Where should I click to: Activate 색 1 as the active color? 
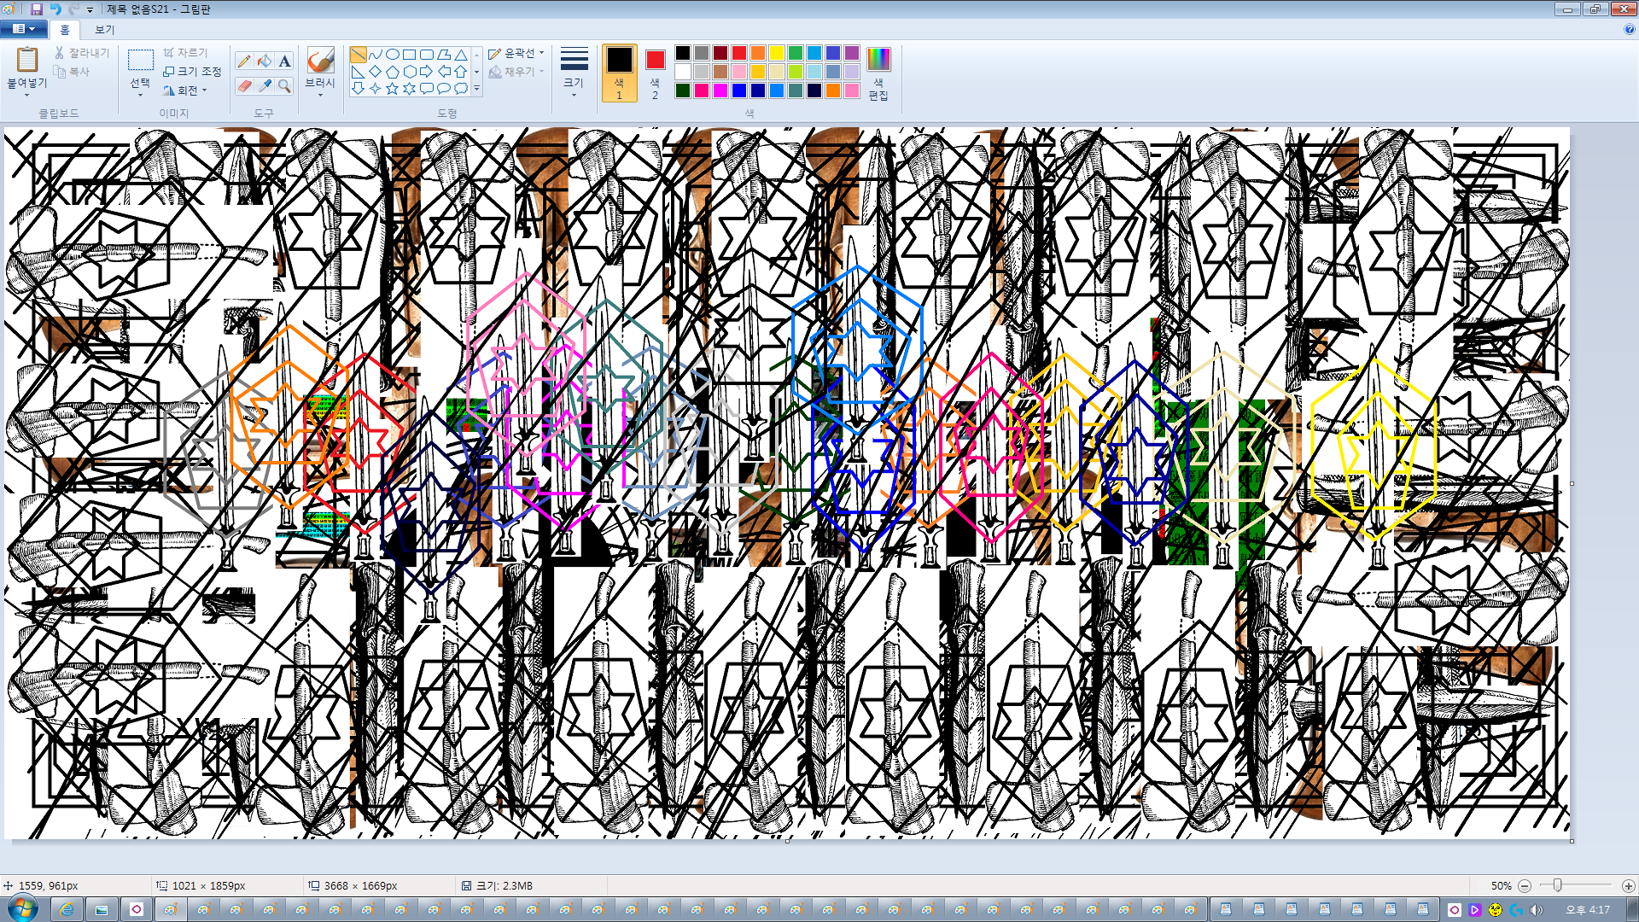(620, 73)
